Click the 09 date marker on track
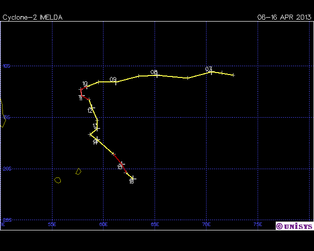This screenshot has height=251, width=314. pos(113,79)
